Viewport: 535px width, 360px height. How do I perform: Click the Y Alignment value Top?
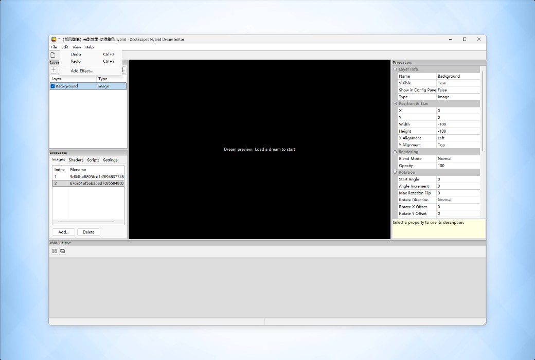tap(458, 145)
